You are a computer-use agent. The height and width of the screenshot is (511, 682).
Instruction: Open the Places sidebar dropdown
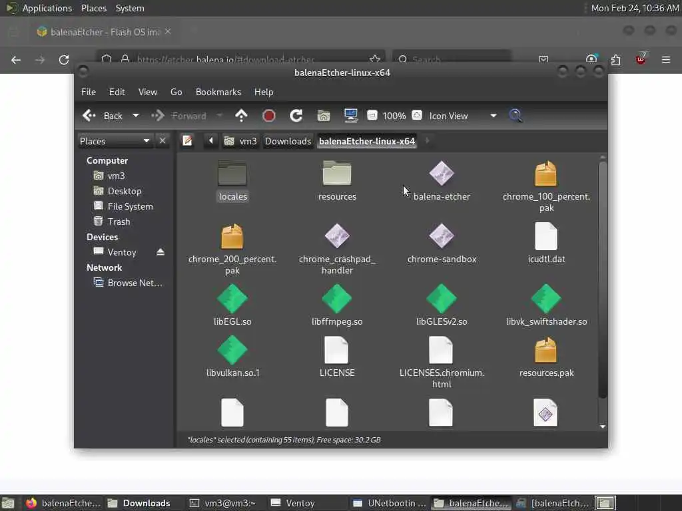115,141
